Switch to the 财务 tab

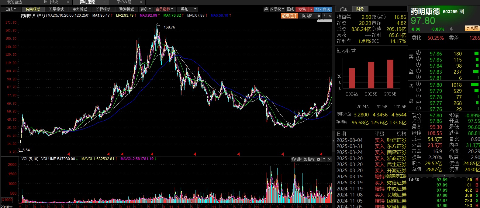click(360, 9)
